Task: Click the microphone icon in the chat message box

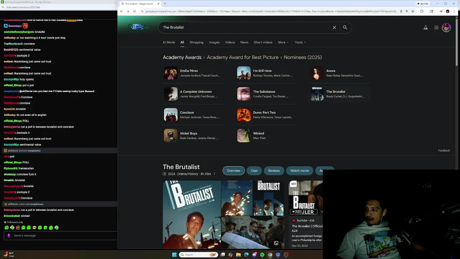Action: coord(9,236)
